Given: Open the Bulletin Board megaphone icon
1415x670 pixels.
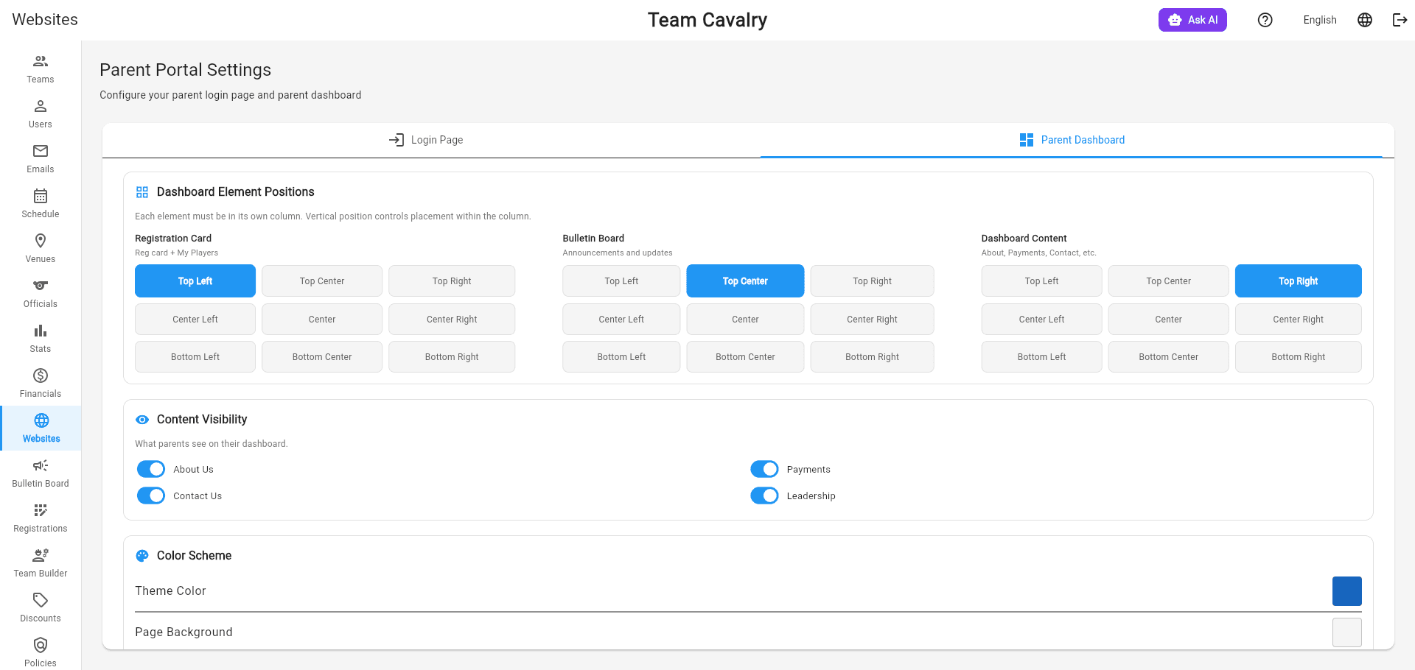Looking at the screenshot, I should (41, 465).
